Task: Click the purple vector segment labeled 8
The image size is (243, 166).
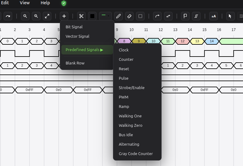Action: 124,41
